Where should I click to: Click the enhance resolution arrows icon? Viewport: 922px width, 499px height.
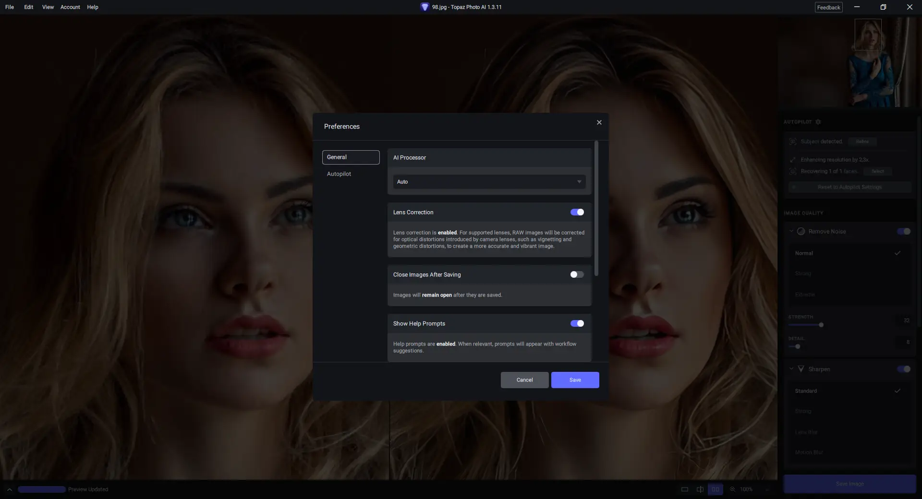point(793,160)
